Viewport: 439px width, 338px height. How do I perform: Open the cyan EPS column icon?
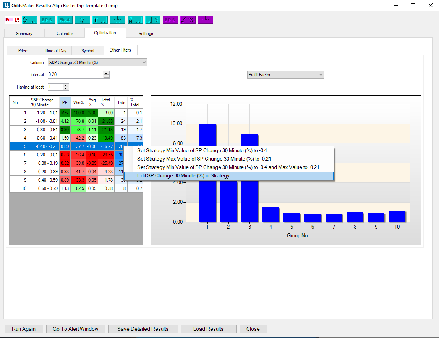[x=47, y=19]
